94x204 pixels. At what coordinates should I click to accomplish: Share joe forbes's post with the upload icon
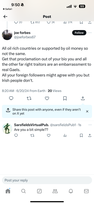[x=83, y=98]
